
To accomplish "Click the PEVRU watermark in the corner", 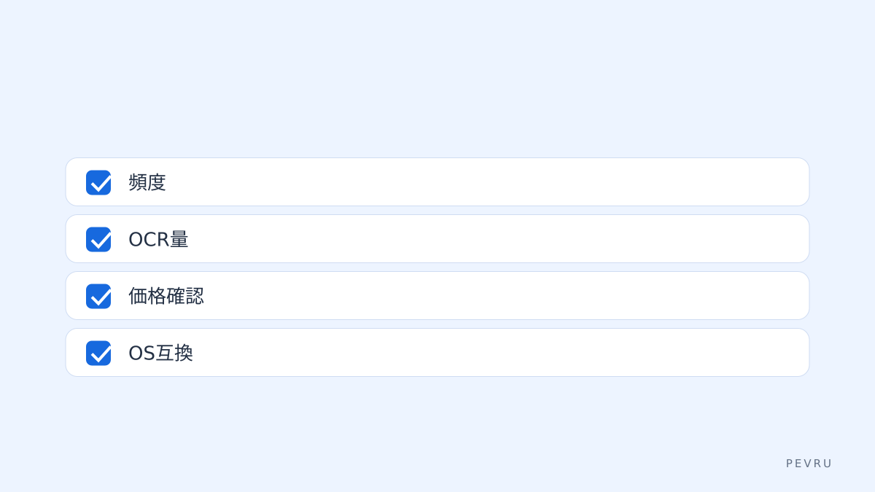I will [809, 464].
